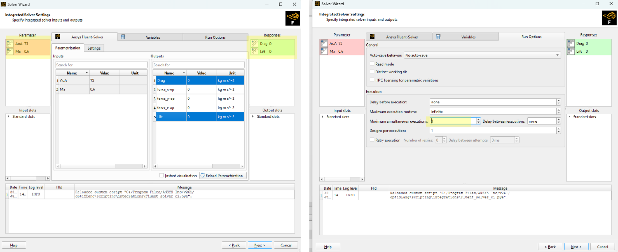This screenshot has height=252, width=618.
Task: Select Ma parameter icon in Parametrization wizard
Action: tap(11, 51)
